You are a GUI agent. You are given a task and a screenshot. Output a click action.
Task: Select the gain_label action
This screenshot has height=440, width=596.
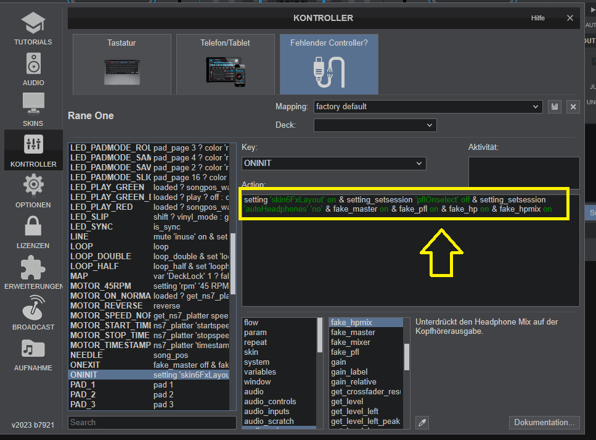pos(366,372)
